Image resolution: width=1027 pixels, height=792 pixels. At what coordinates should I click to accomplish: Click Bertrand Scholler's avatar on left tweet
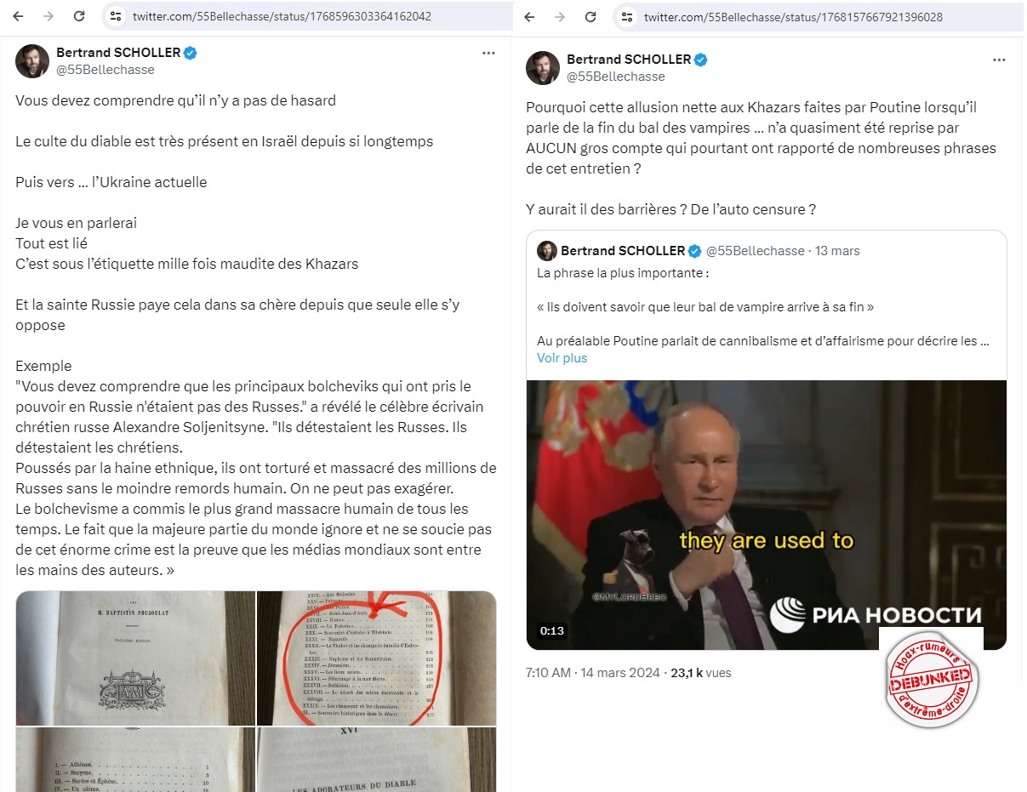point(32,60)
